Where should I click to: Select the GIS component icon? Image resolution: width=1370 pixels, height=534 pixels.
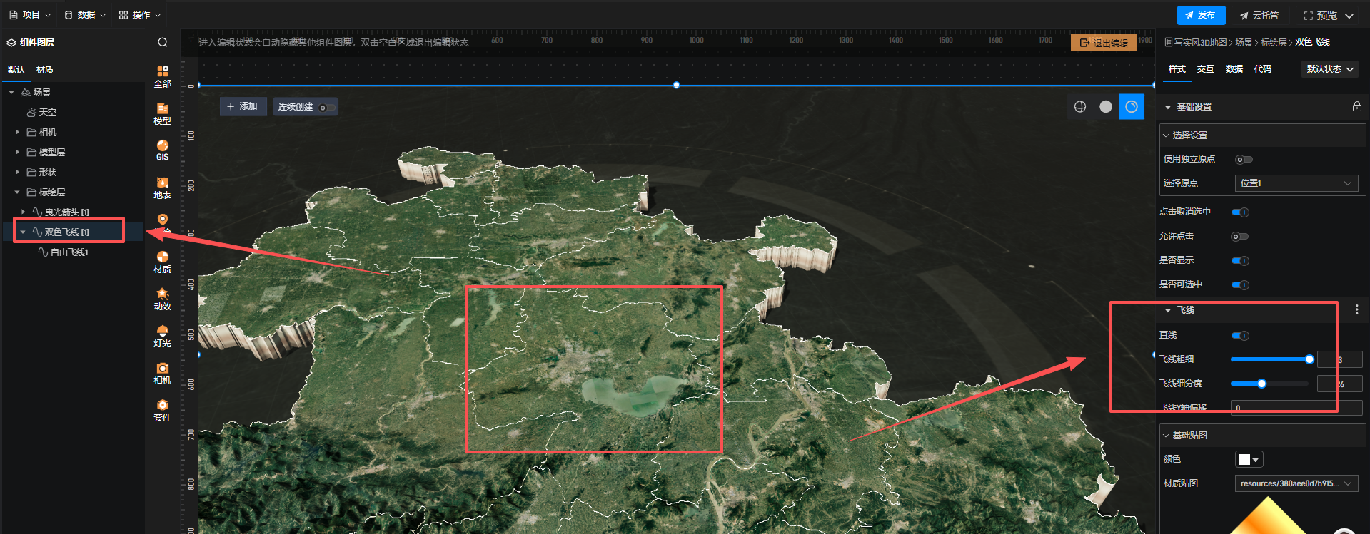pyautogui.click(x=162, y=150)
